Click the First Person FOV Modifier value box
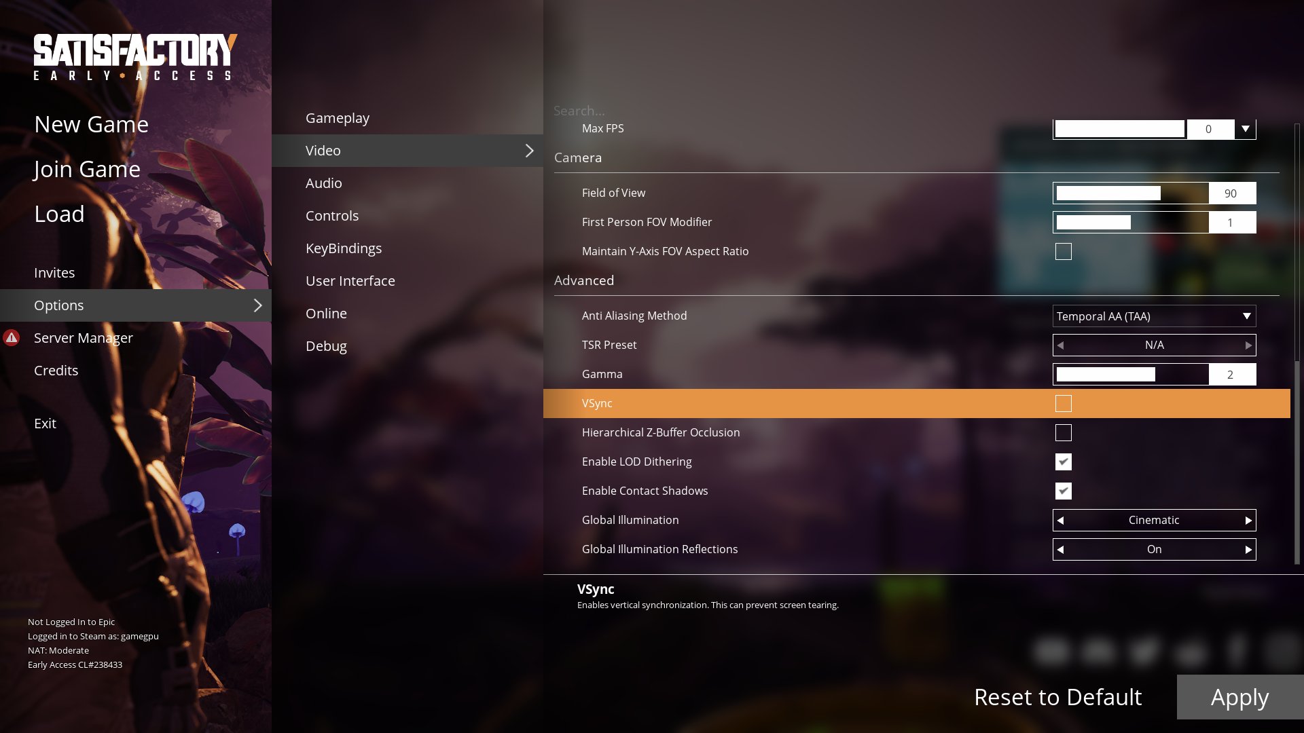This screenshot has width=1304, height=733. 1232,223
